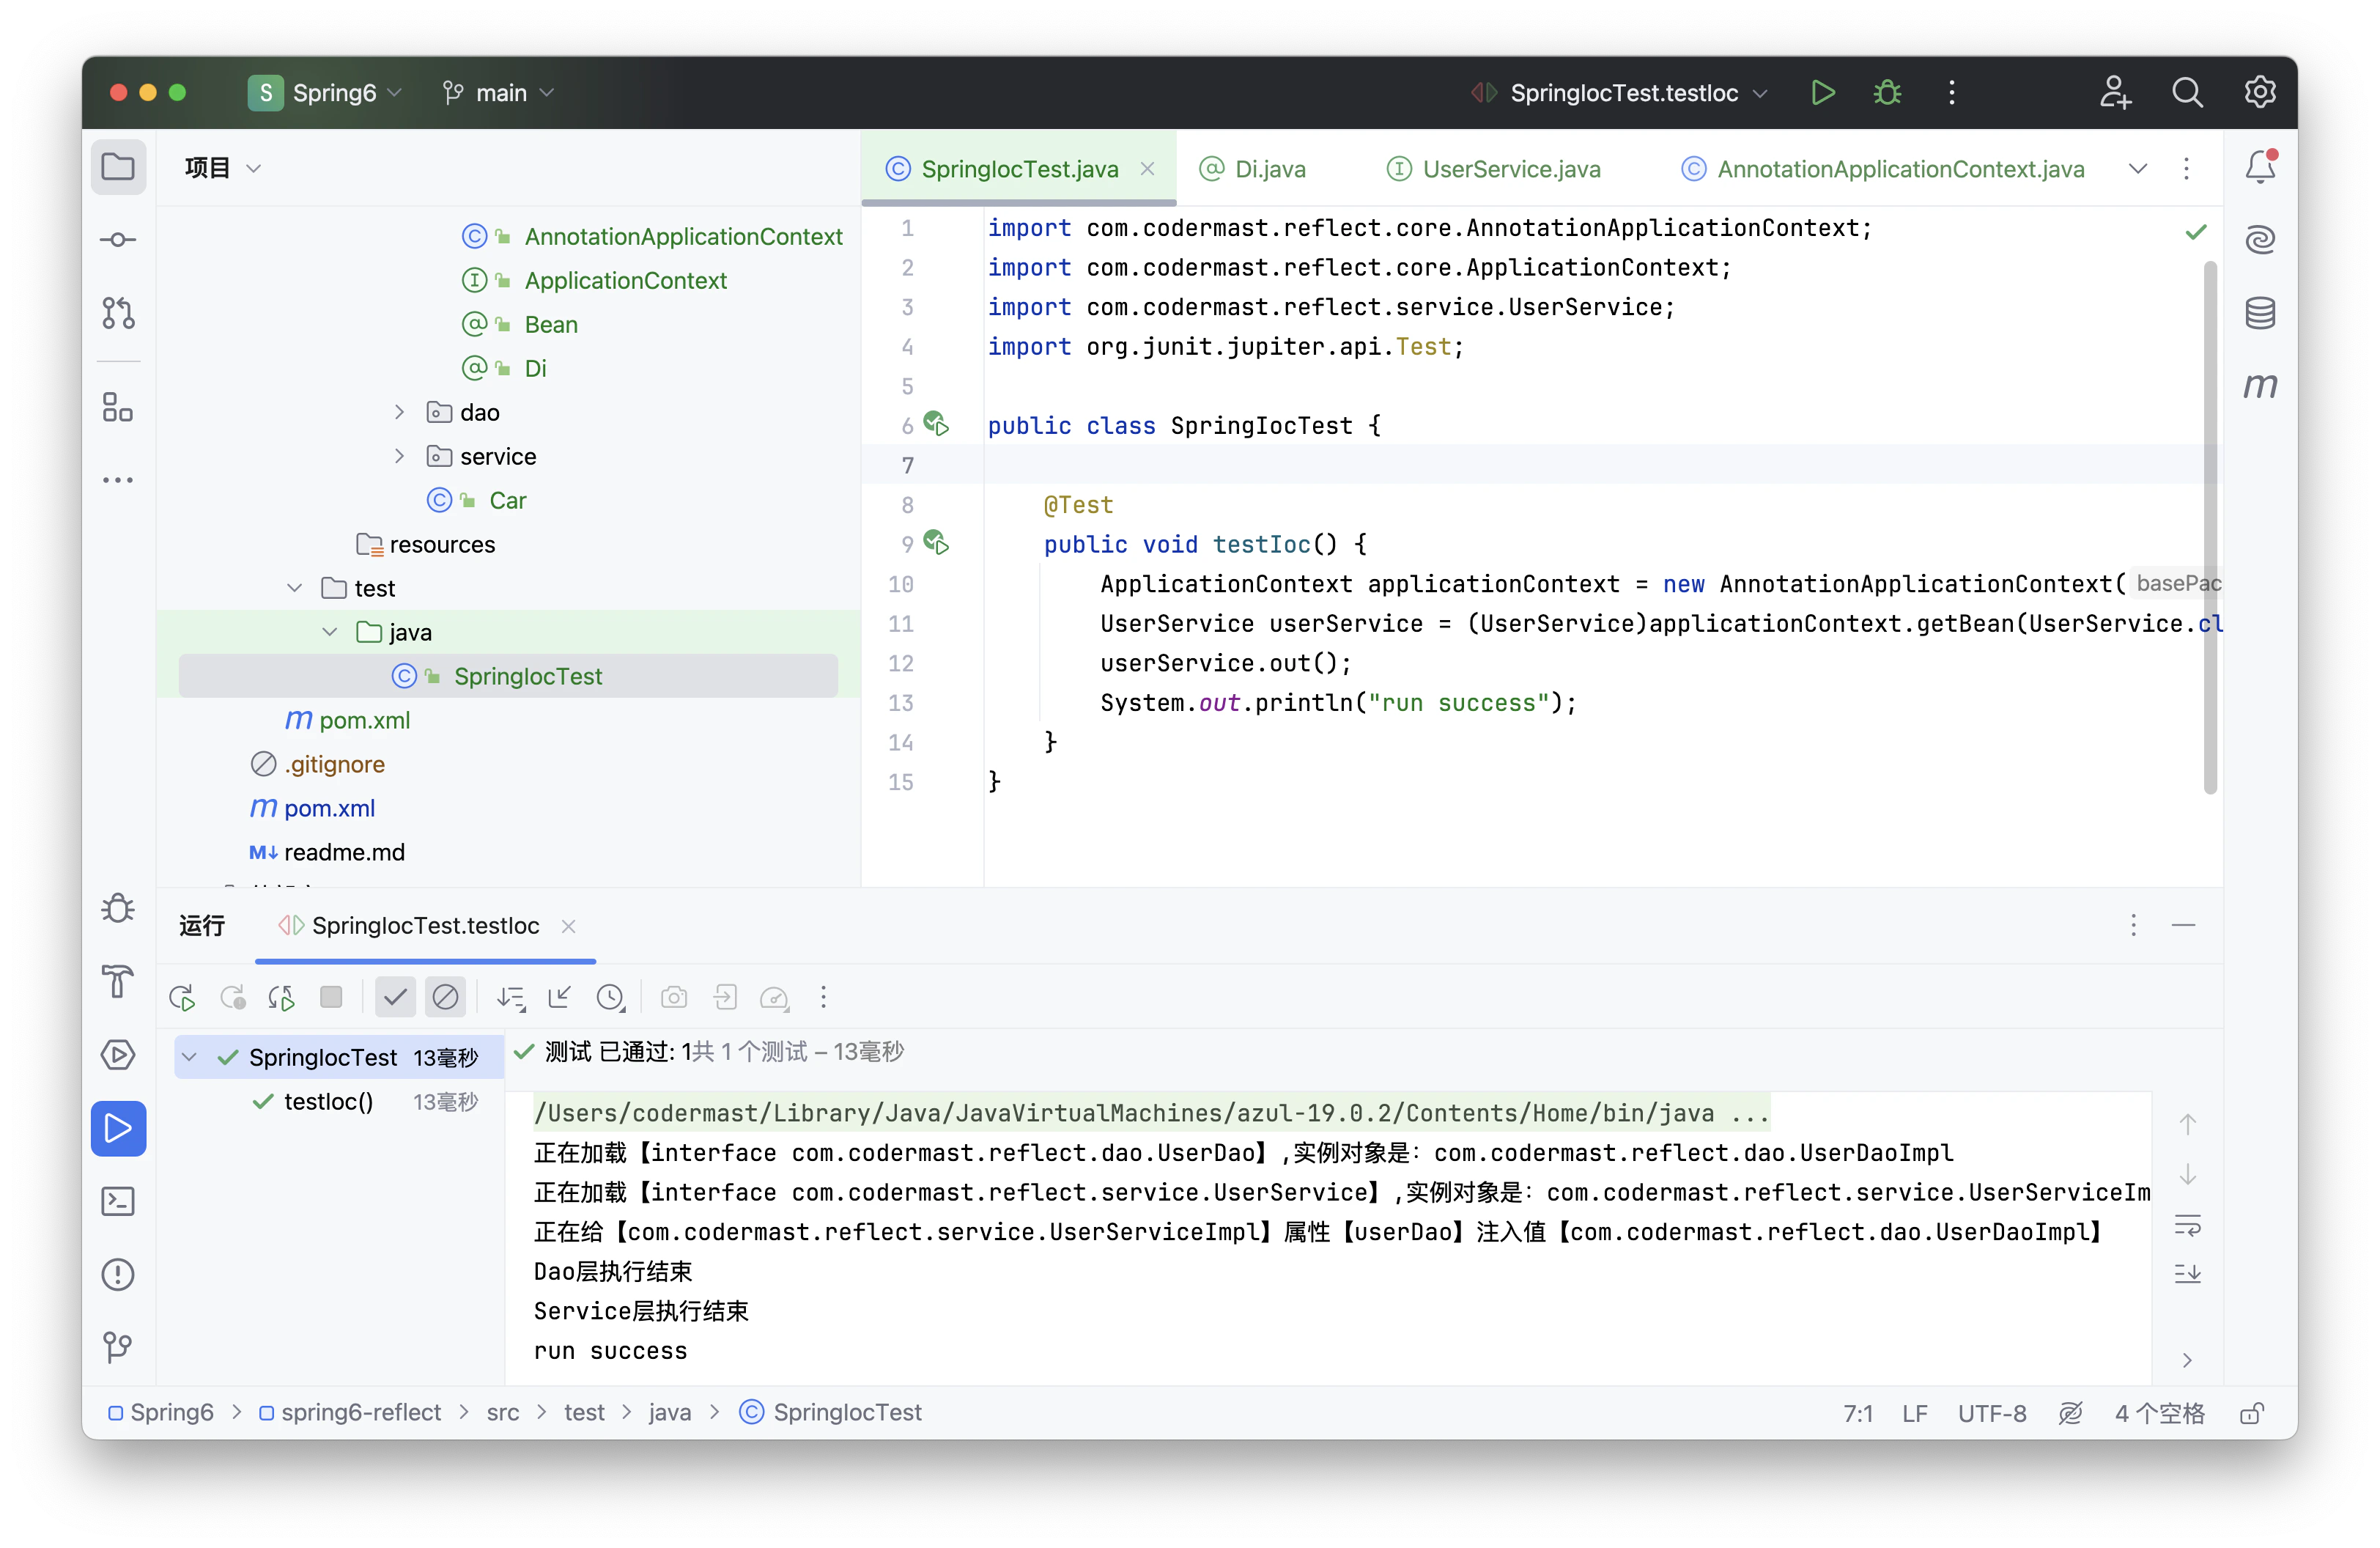Image resolution: width=2380 pixels, height=1548 pixels.
Task: Run SpringIocTest with green play button
Action: point(1822,93)
